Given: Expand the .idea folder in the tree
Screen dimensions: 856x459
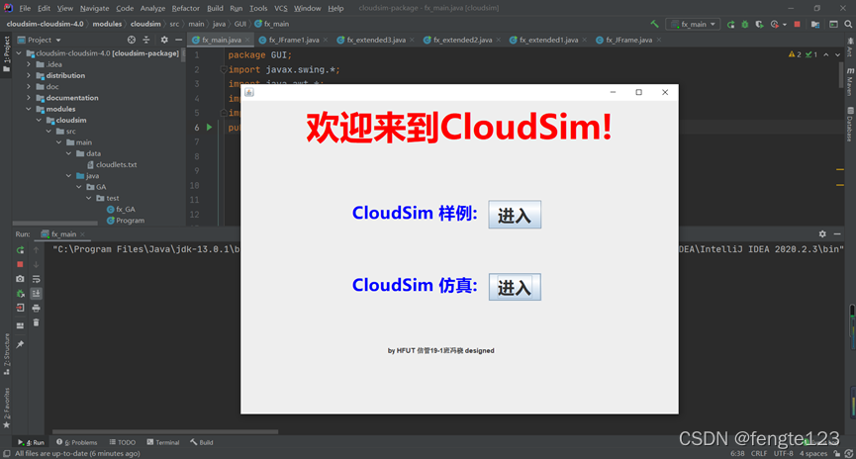Looking at the screenshot, I should [29, 64].
